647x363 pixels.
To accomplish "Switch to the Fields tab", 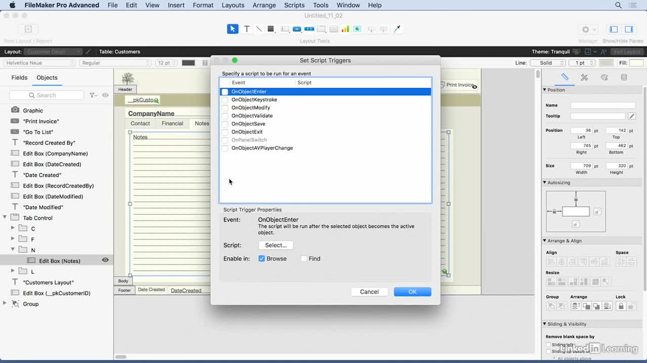I will click(19, 78).
